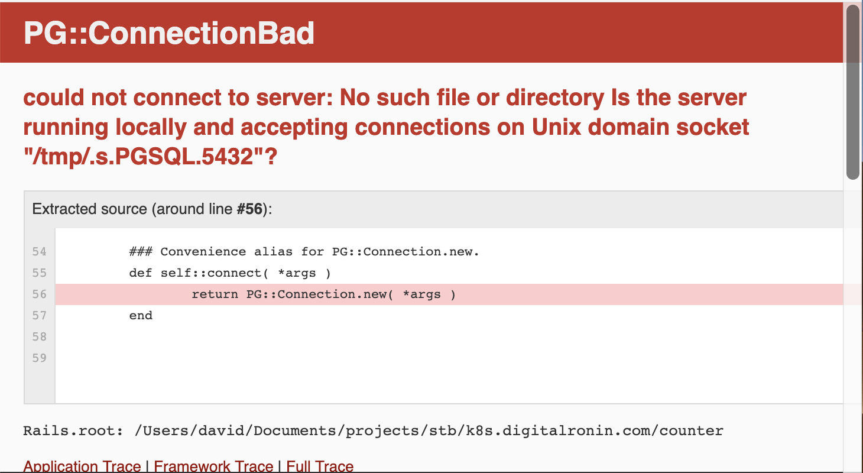This screenshot has height=473, width=863.
Task: Click the bold #56 line reference
Action: (x=249, y=209)
